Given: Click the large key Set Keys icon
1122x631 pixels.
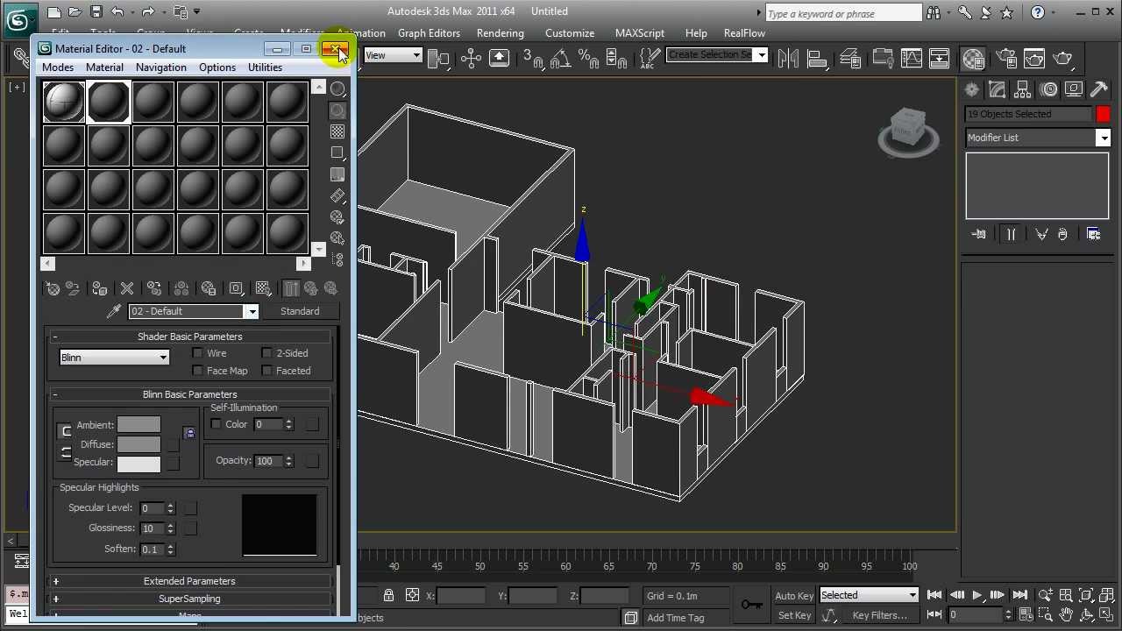Looking at the screenshot, I should (751, 605).
